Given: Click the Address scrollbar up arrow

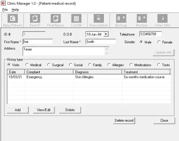Looking at the screenshot, I should coord(107,49).
